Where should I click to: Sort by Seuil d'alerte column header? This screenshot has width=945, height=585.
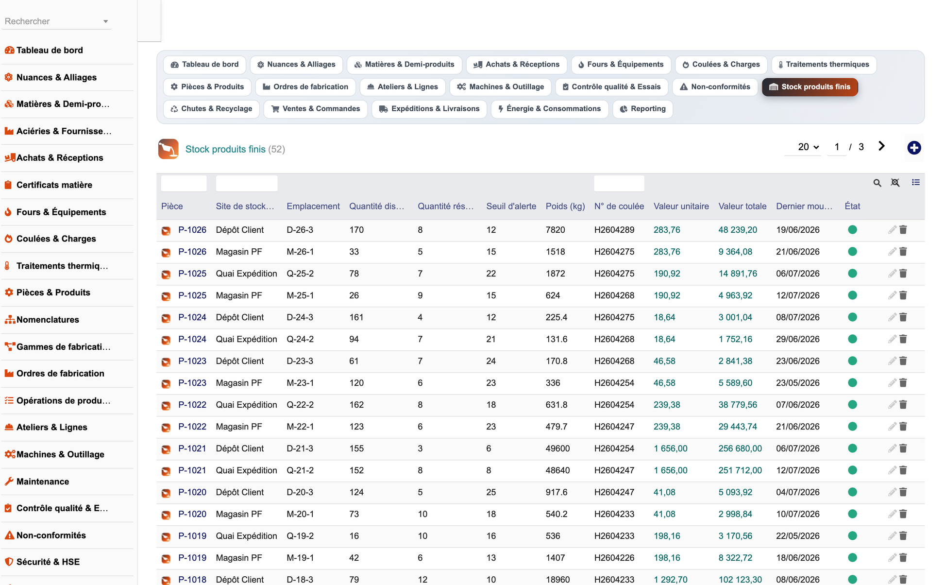(511, 206)
